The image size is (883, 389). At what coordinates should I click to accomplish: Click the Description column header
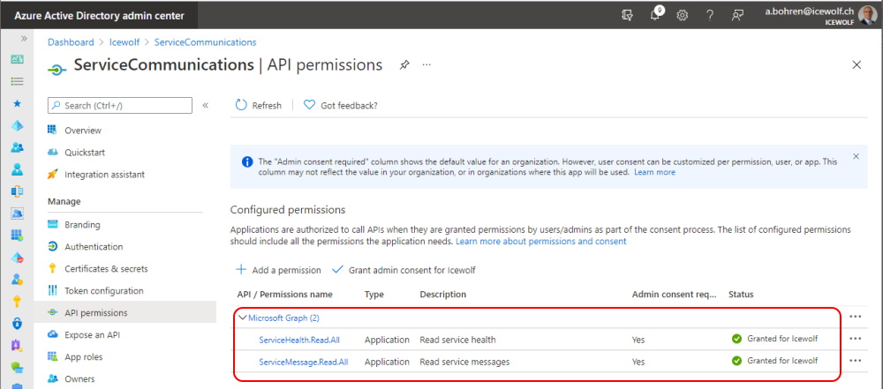tap(442, 295)
